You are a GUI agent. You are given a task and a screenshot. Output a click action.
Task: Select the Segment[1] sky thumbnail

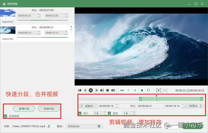point(8,13)
